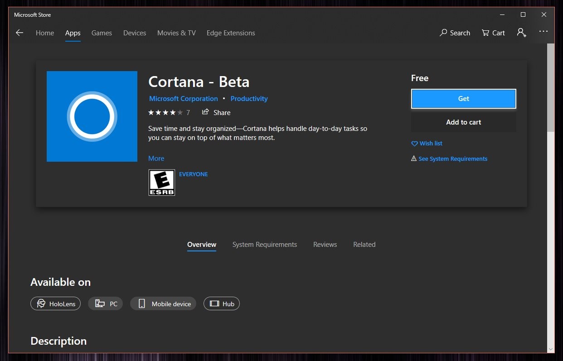
Task: Click the Available on heading
Action: [61, 282]
